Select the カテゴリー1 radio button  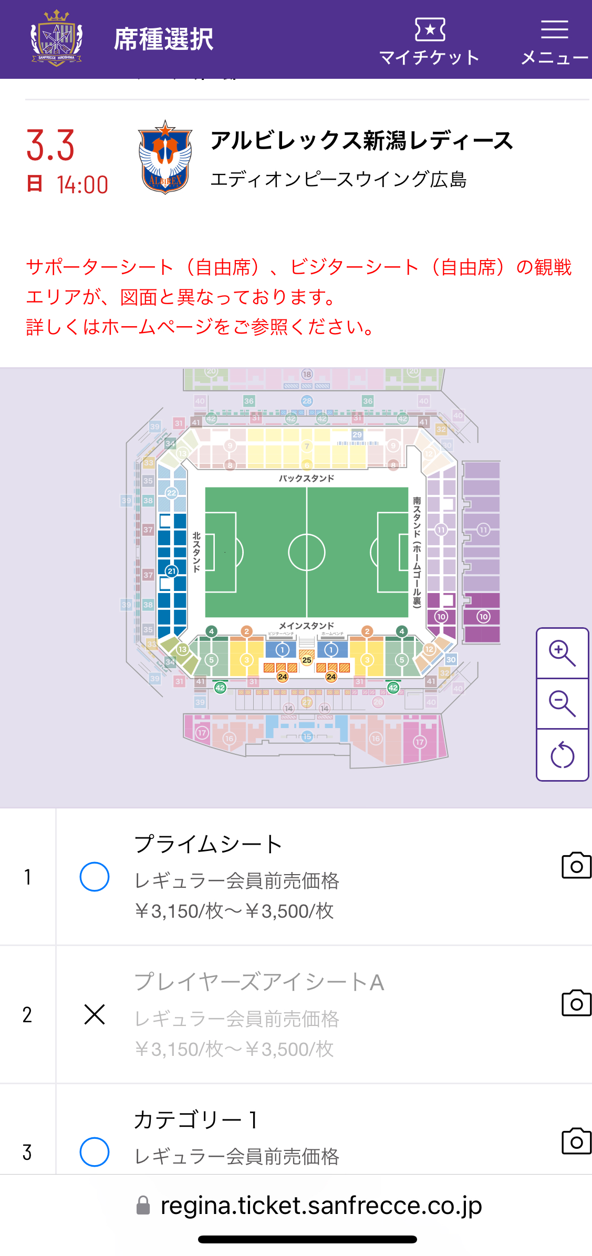pos(95,1152)
